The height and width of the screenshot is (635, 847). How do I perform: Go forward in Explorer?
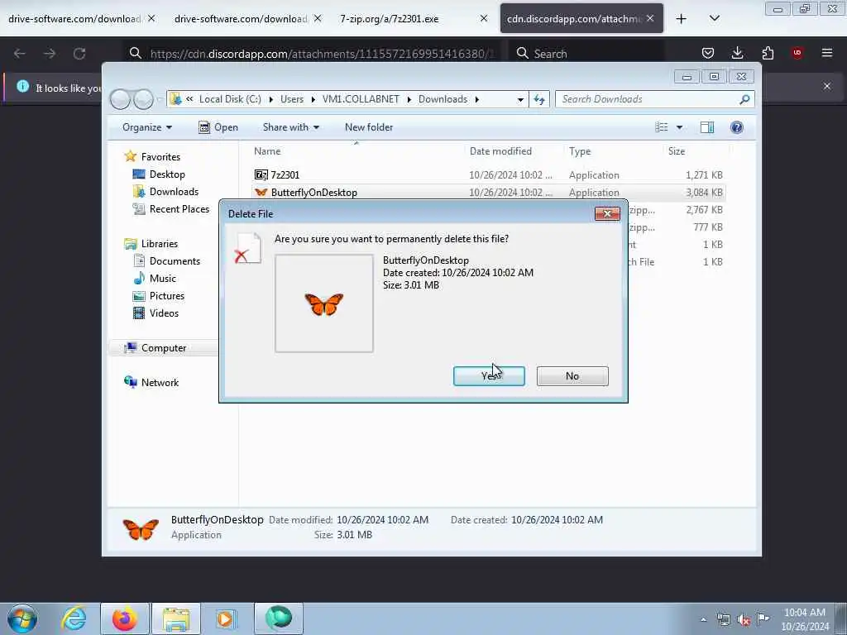point(143,99)
